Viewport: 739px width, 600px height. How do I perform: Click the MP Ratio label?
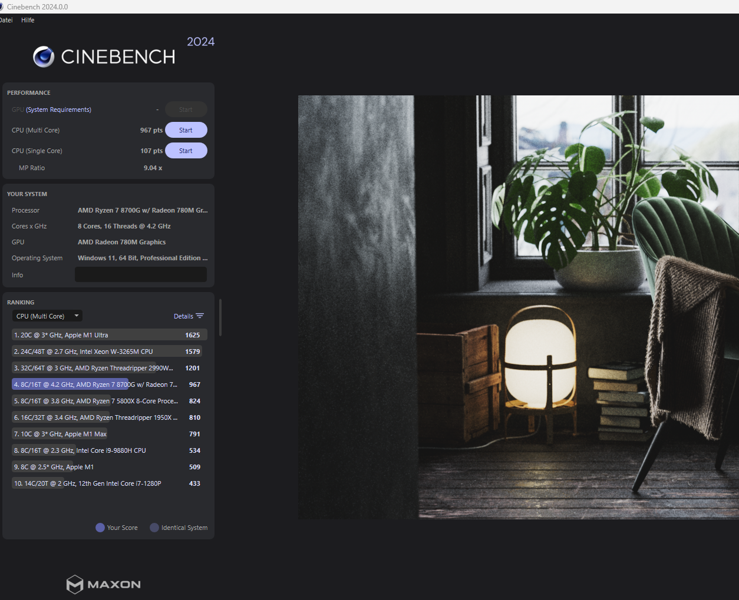32,168
